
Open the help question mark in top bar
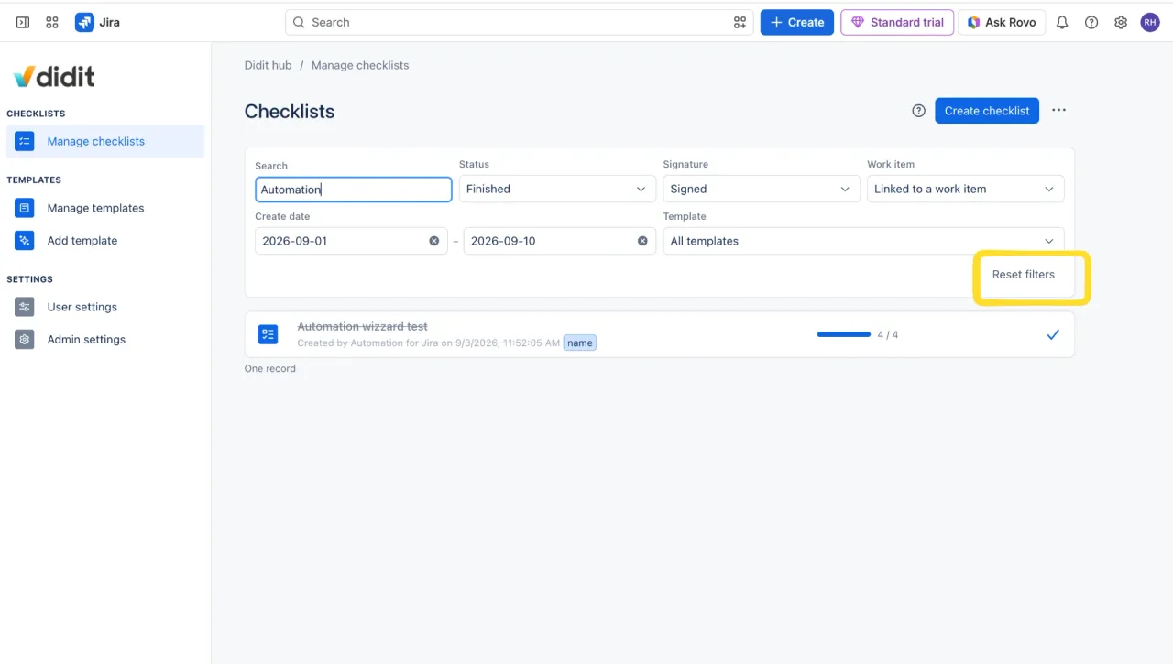click(x=1091, y=22)
